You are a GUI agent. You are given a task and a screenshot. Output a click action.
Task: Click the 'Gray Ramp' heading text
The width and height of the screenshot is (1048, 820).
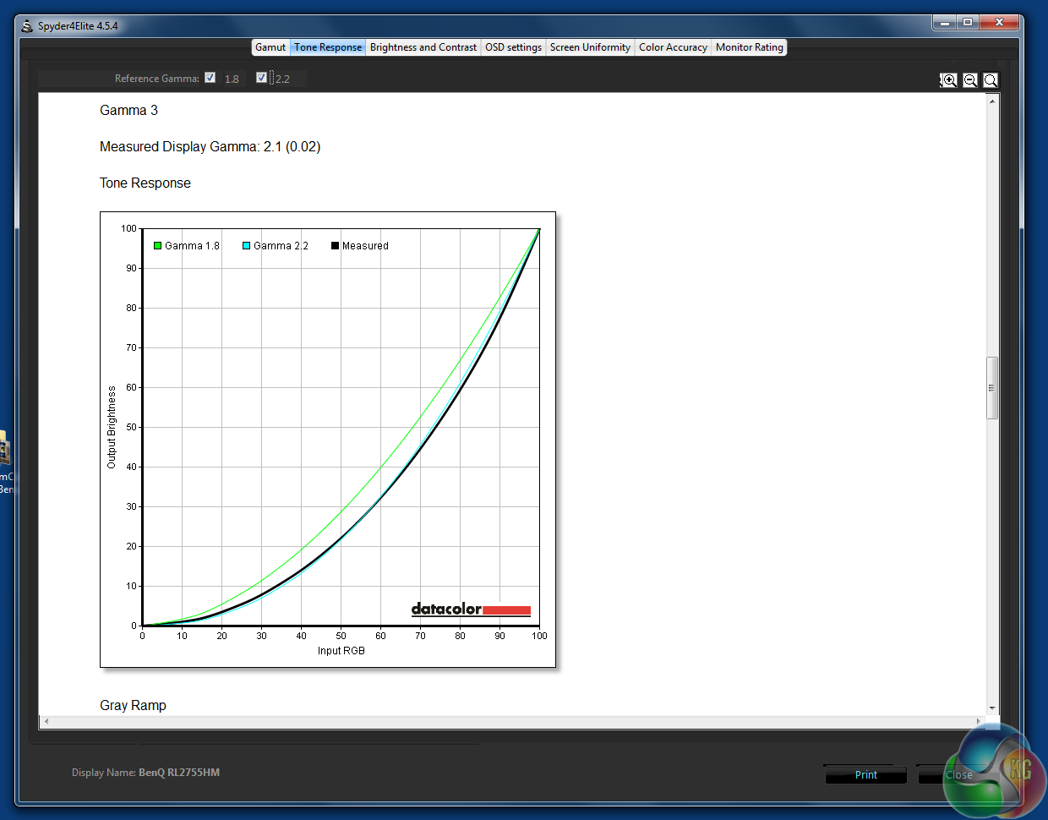(x=133, y=705)
